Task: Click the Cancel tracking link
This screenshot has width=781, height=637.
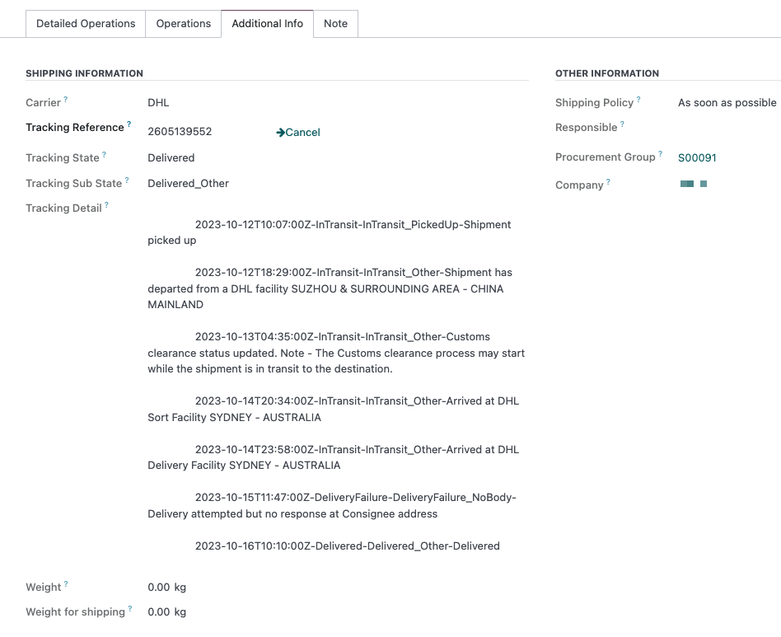Action: [298, 132]
